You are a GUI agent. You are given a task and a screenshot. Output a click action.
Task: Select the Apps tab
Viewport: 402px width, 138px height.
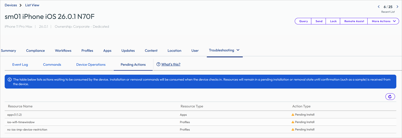(107, 51)
